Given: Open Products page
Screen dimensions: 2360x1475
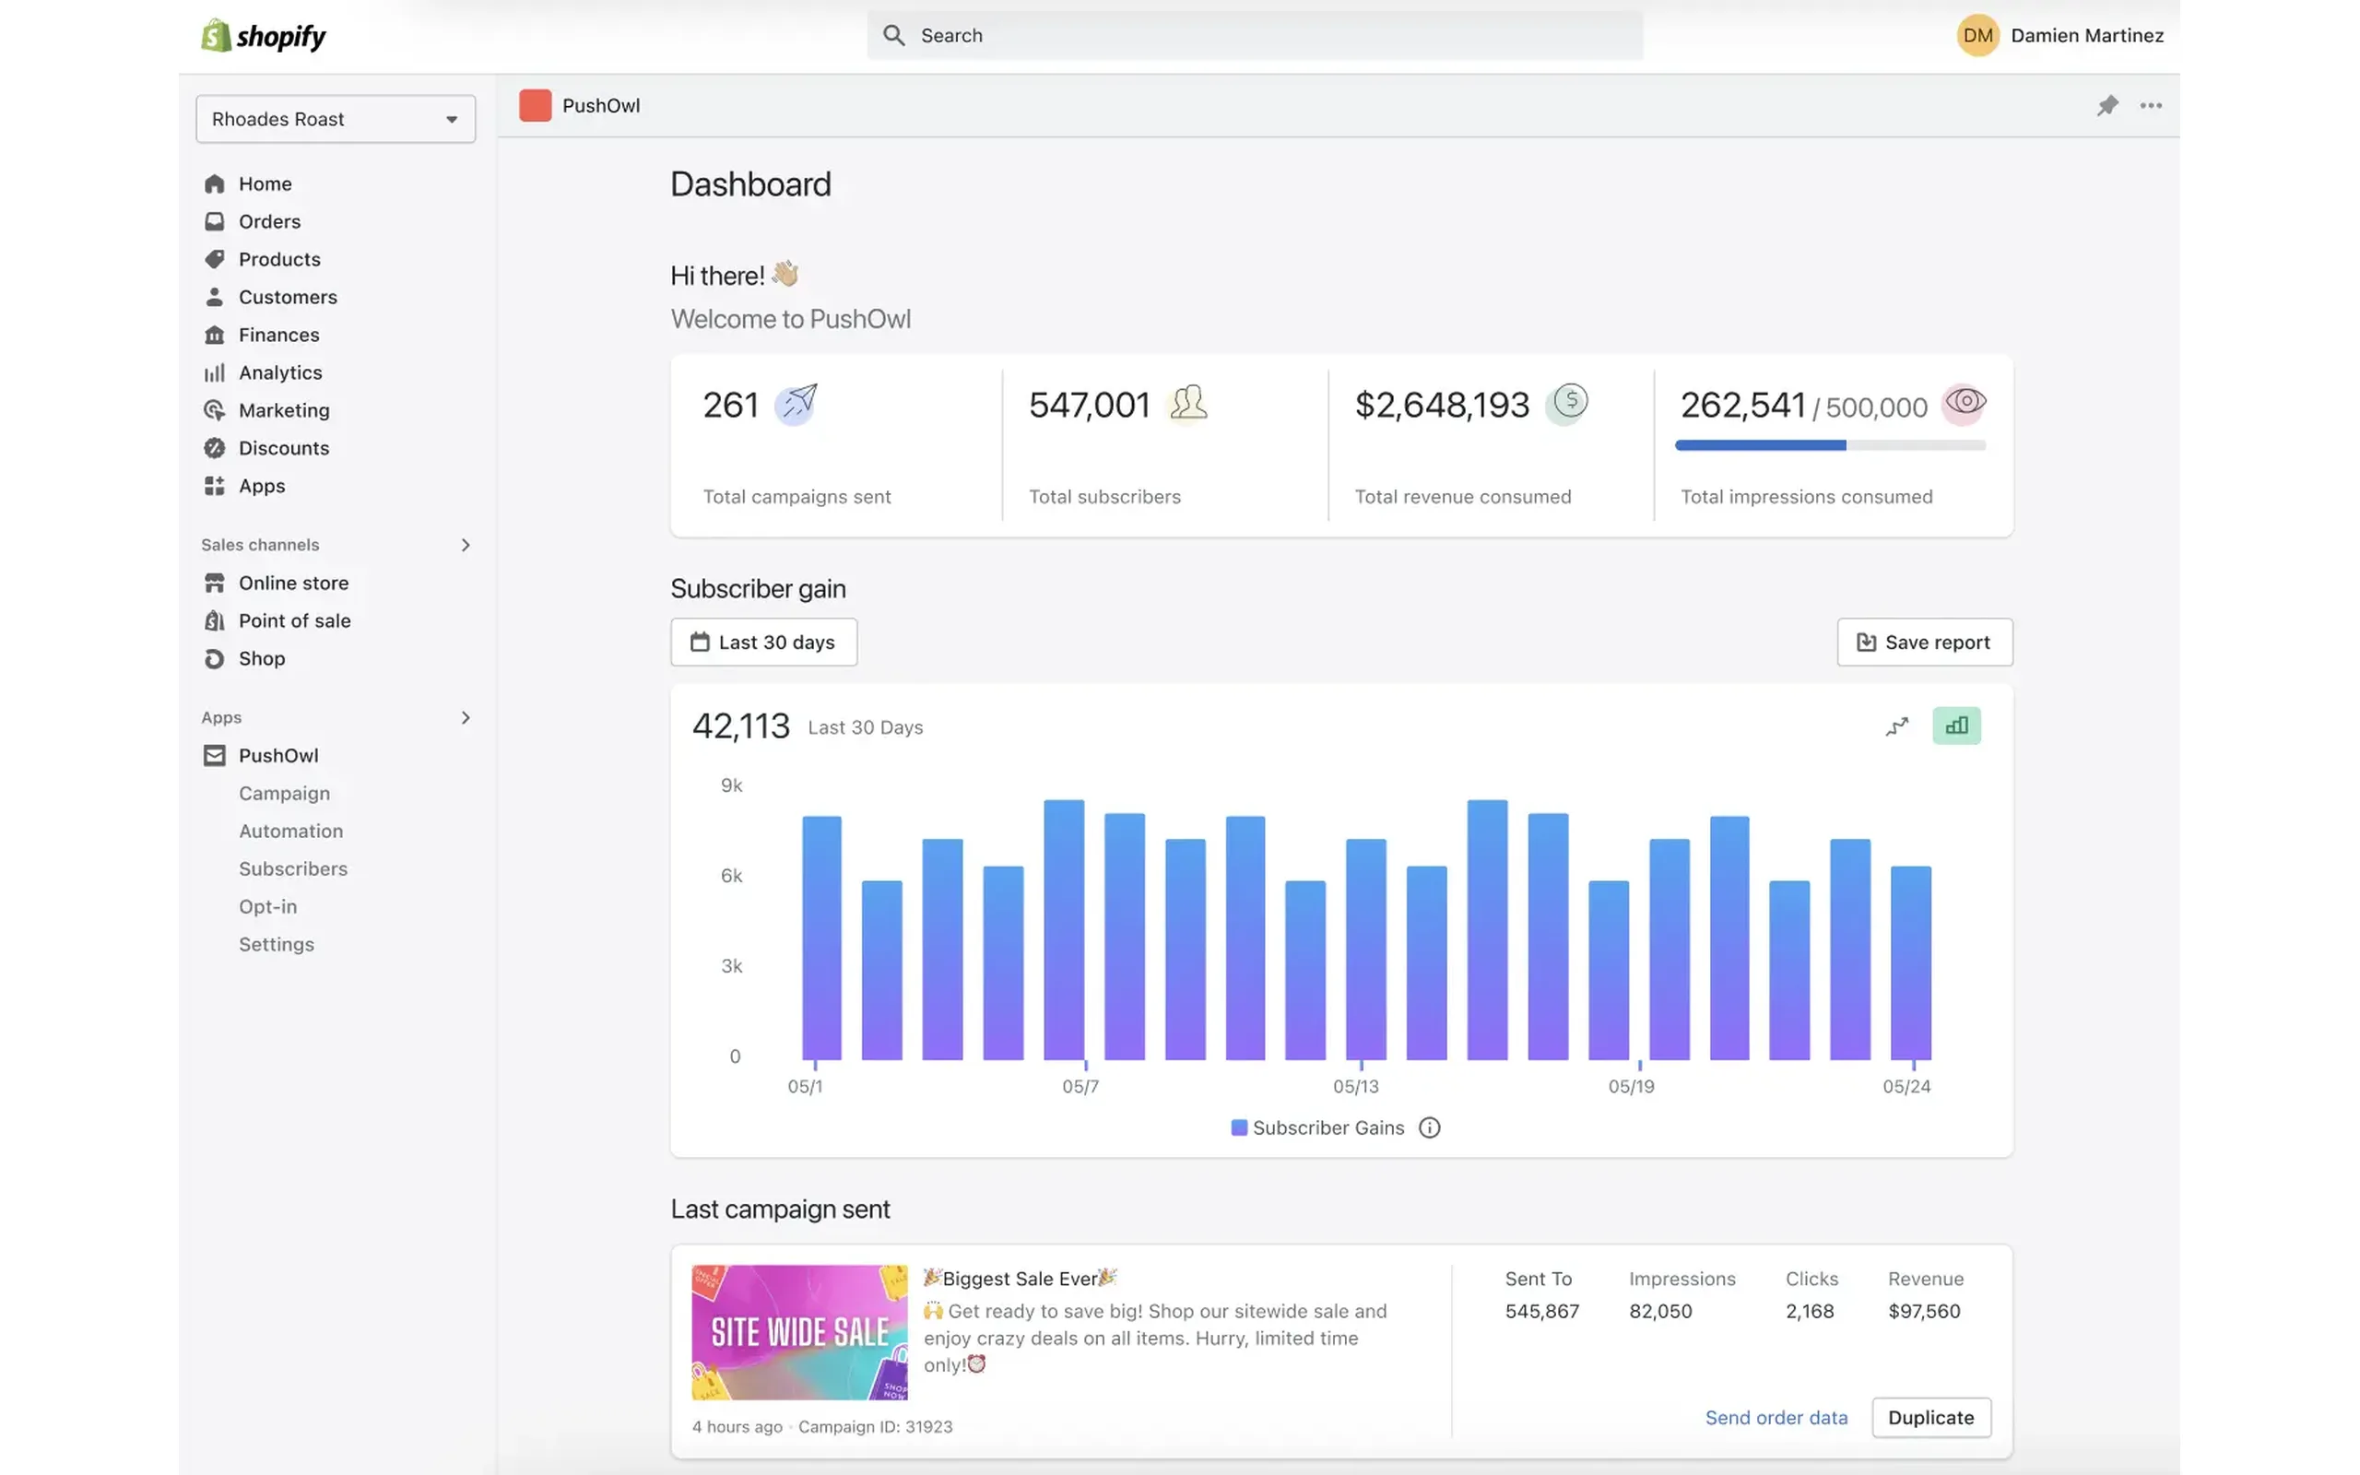Looking at the screenshot, I should (x=279, y=259).
